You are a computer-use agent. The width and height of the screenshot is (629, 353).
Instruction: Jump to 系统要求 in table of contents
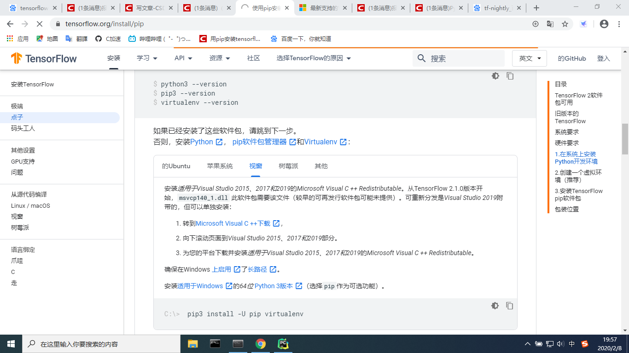[567, 132]
